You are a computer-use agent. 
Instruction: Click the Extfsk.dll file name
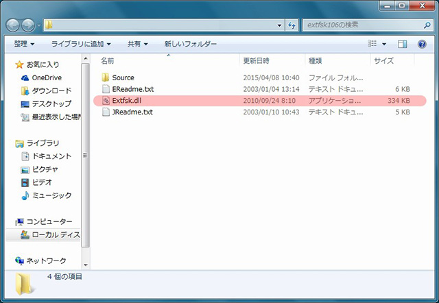(x=126, y=101)
